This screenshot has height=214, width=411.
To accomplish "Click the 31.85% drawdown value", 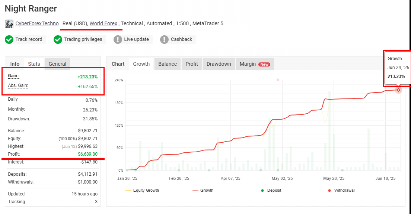I will 90,119.
